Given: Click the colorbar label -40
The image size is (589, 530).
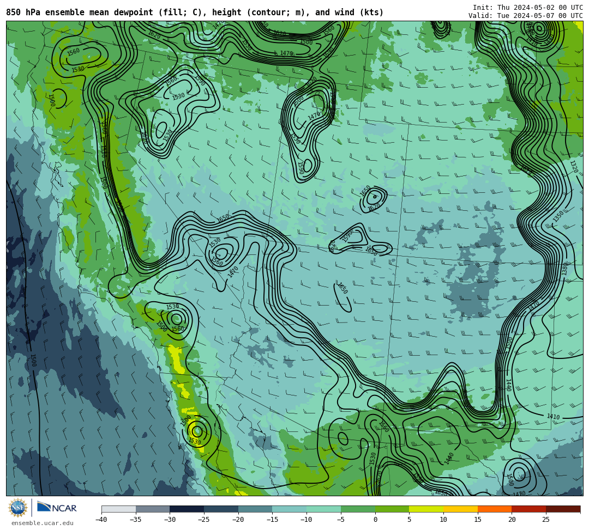Looking at the screenshot, I should [101, 520].
